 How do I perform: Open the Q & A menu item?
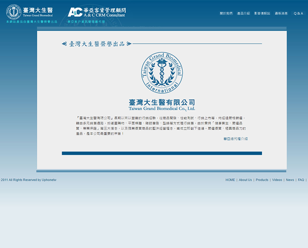point(298,13)
